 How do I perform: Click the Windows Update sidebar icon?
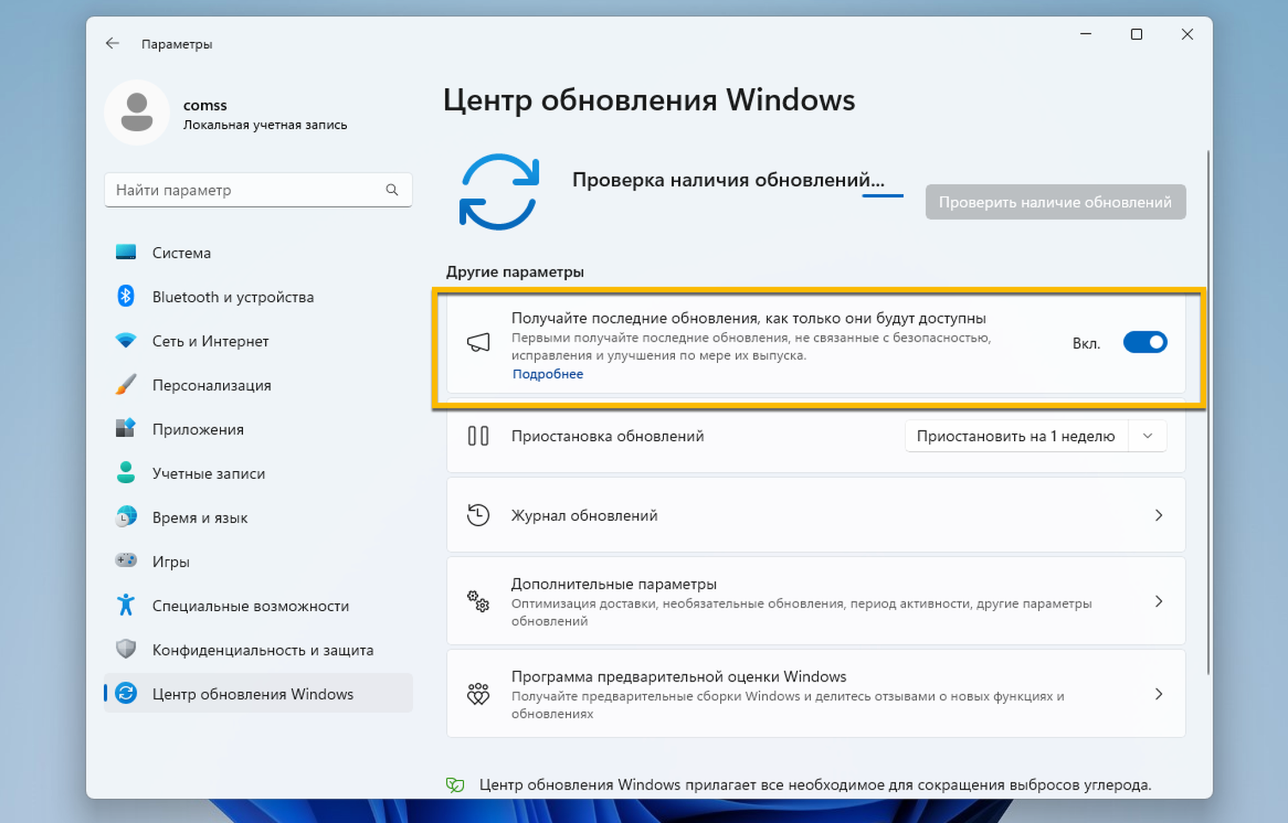pyautogui.click(x=126, y=693)
